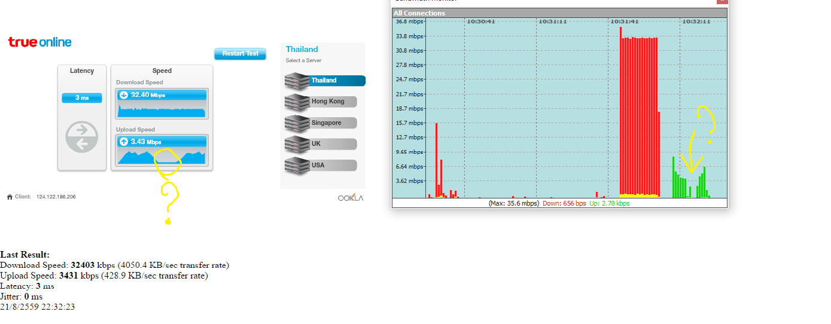Click the 36.8 mbps axis label
Viewport: 831px width, 324px height.
click(x=409, y=22)
